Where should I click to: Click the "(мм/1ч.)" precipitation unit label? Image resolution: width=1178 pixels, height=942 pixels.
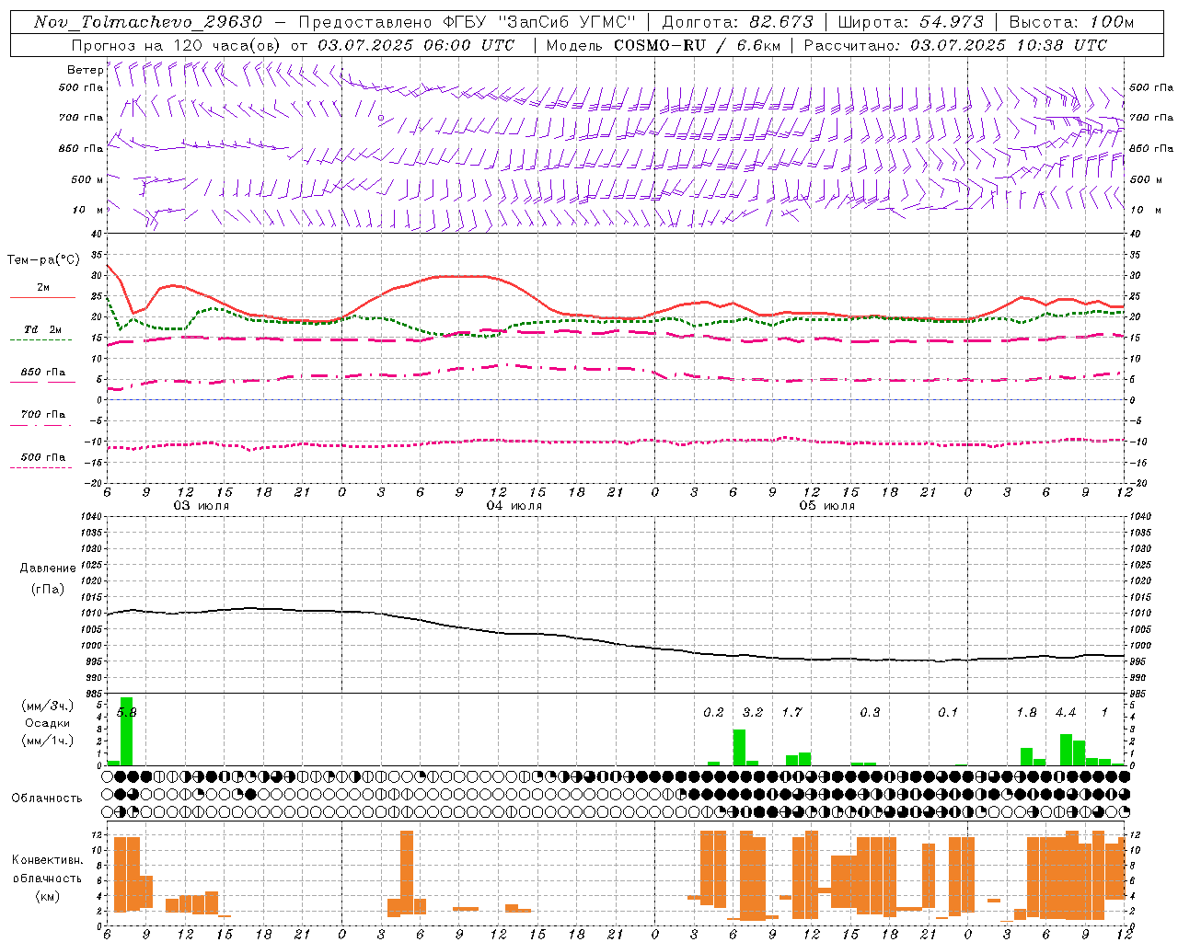(x=48, y=741)
